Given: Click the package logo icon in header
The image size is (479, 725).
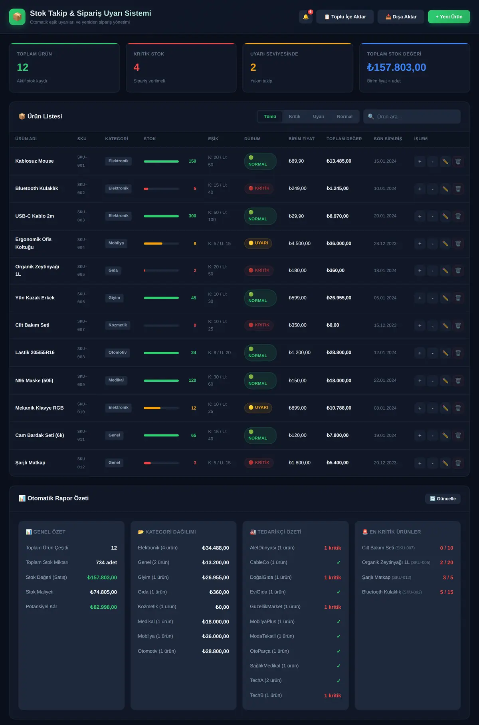Looking at the screenshot, I should coord(17,17).
